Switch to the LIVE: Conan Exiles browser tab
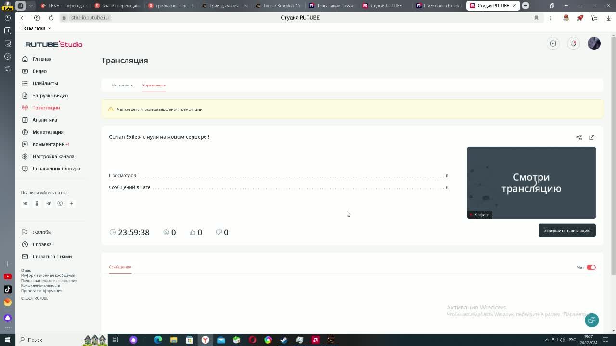Image resolution: width=616 pixels, height=346 pixels. pyautogui.click(x=438, y=6)
